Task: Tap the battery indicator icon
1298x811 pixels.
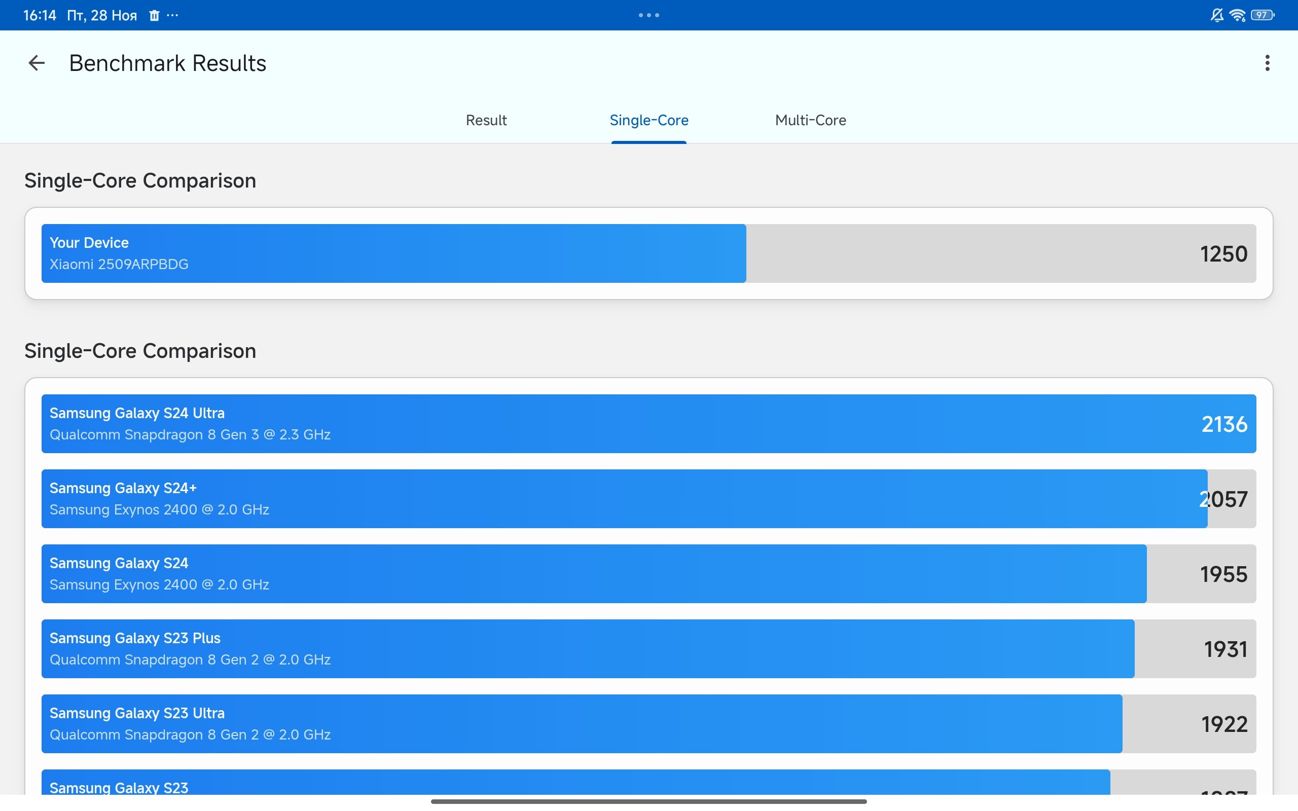Action: [1262, 15]
